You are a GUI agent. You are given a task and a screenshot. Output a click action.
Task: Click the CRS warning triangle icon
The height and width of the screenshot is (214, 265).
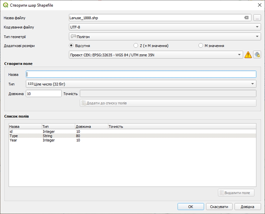pyautogui.click(x=248, y=55)
